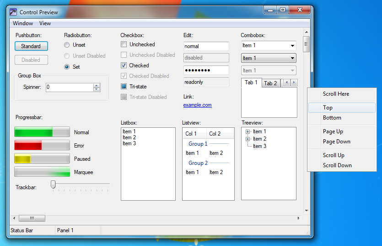The width and height of the screenshot is (382, 246).
Task: Choose Bottom in the context menu
Action: (x=342, y=118)
